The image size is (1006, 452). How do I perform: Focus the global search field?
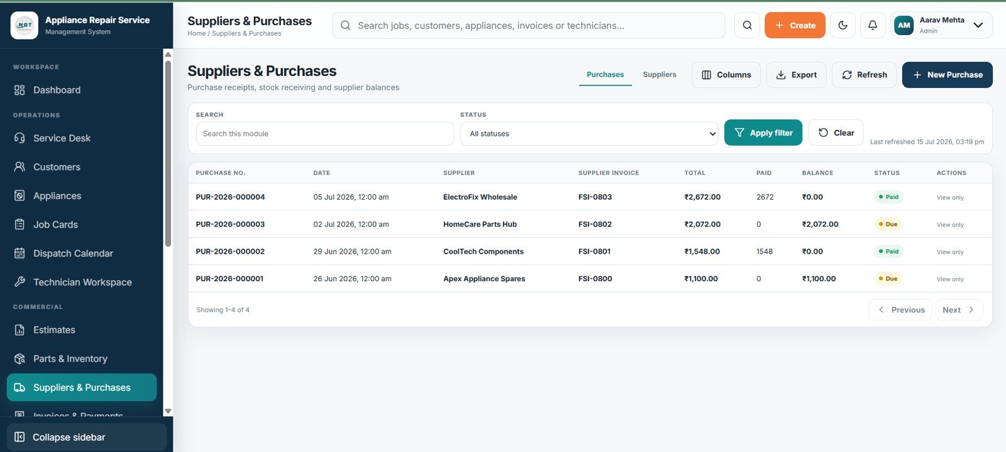[528, 26]
